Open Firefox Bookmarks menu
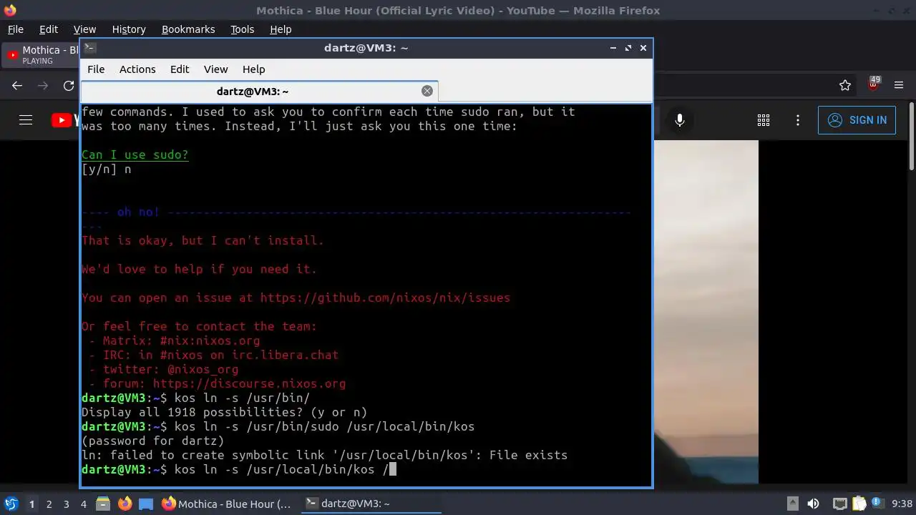The width and height of the screenshot is (916, 515). (x=188, y=29)
